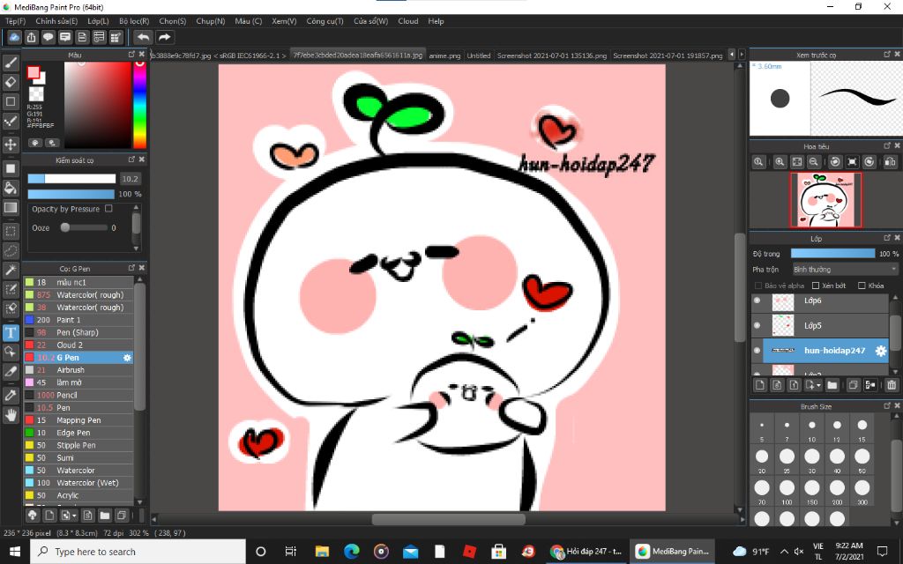
Task: Click the hue color bar
Action: pos(140,105)
